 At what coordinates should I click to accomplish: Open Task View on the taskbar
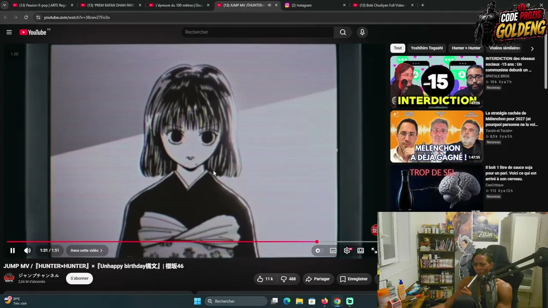point(274,301)
